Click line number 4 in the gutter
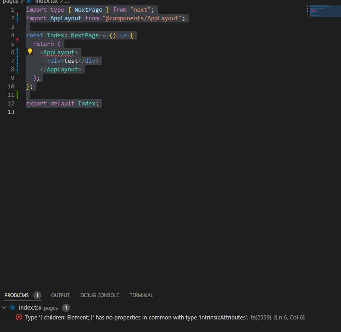Viewport: 341px width, 332px height. (x=13, y=35)
